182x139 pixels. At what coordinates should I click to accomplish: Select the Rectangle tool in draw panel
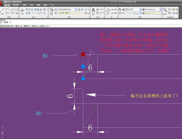coord(17,9)
